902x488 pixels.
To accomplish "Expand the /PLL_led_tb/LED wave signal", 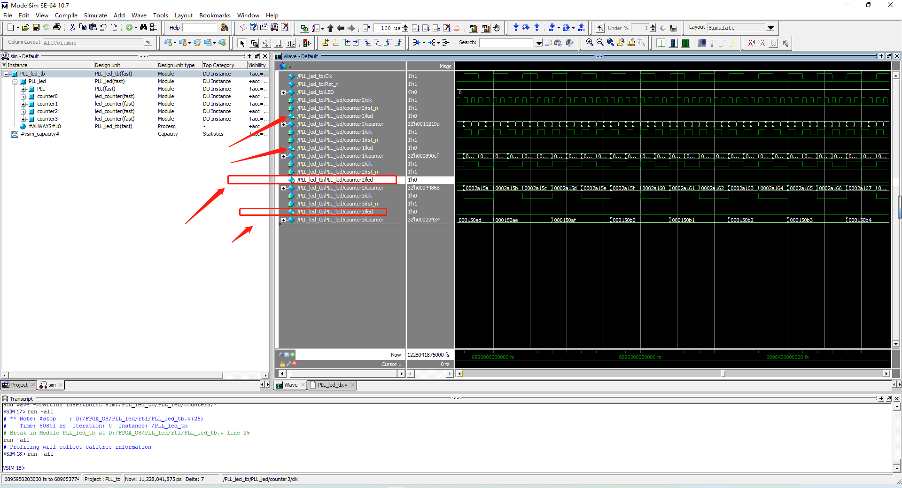I will [283, 92].
